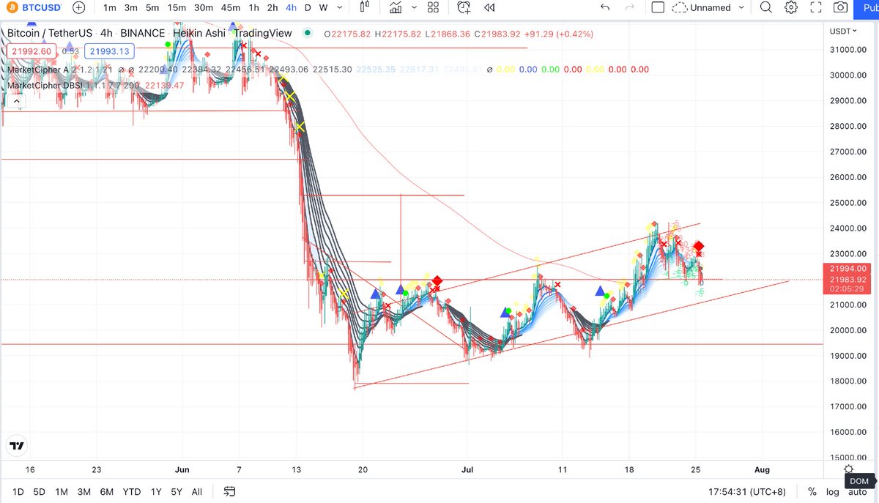Image resolution: width=879 pixels, height=503 pixels.
Task: Set date range to 1M
Action: click(x=62, y=491)
